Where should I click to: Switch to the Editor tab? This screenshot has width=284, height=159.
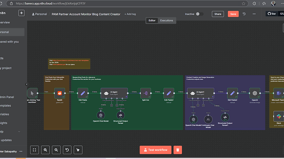point(152,21)
